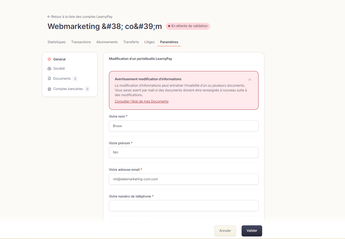Click the 'En attente de validation' badge

tap(188, 26)
